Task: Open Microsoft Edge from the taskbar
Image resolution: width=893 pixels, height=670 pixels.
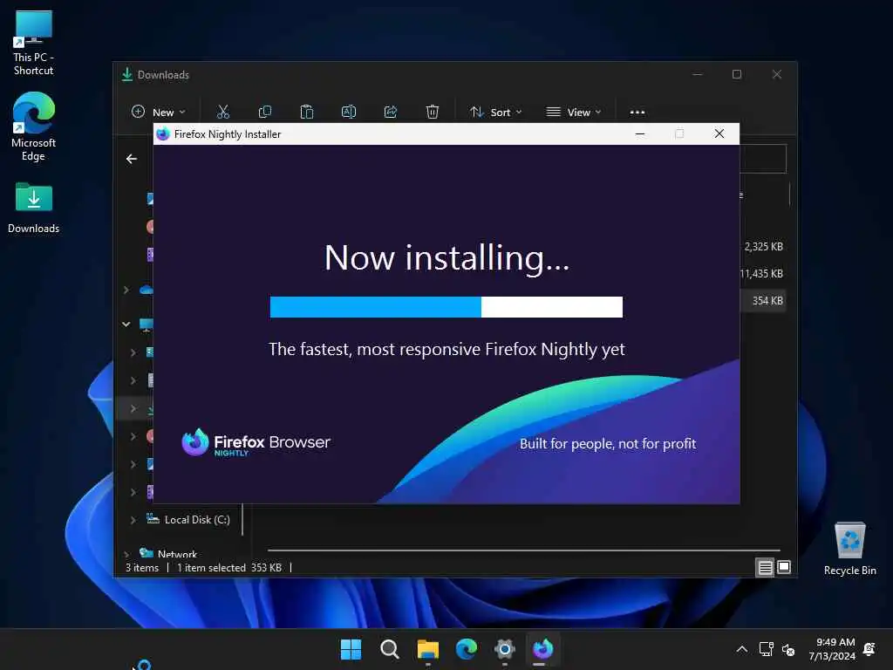Action: pos(467,649)
